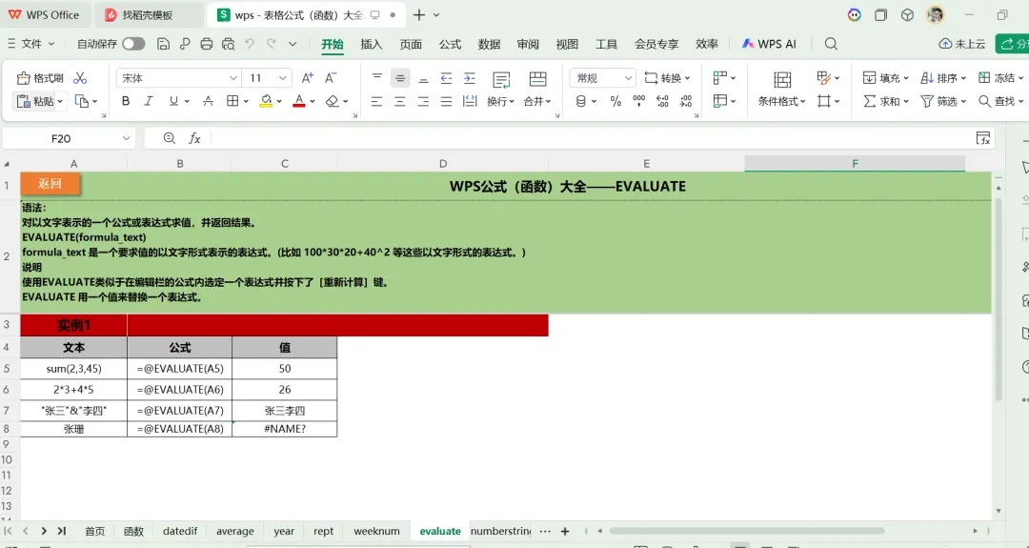
Task: Toggle the AutoSave (自动保存) switch
Action: (x=133, y=44)
